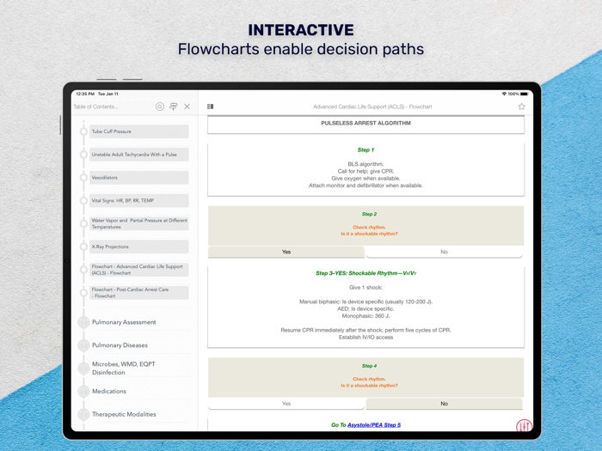Select No under Step 2

(x=445, y=252)
